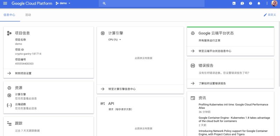Click the 项目信息 card icon
This screenshot has width=280, height=136.
click(9, 33)
